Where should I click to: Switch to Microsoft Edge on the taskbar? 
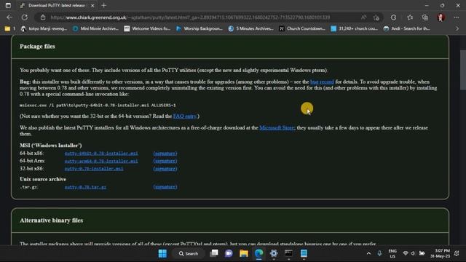pos(259,253)
